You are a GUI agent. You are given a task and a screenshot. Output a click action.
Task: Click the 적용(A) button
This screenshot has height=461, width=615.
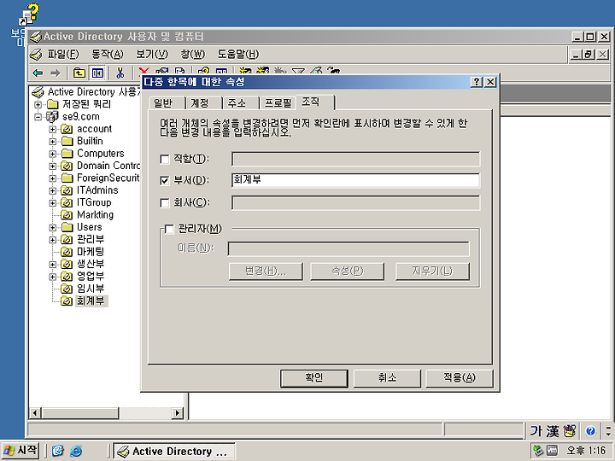pyautogui.click(x=460, y=378)
